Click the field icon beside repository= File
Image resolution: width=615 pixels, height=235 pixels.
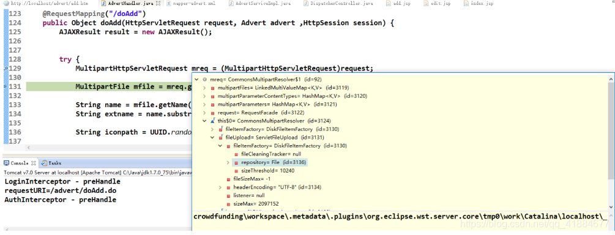[x=236, y=162]
